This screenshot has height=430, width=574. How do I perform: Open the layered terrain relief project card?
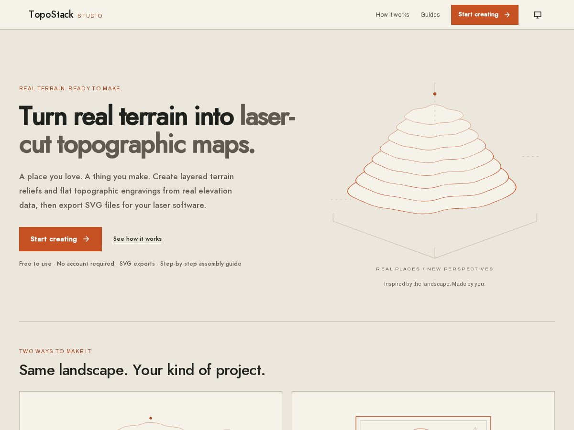coord(151,411)
